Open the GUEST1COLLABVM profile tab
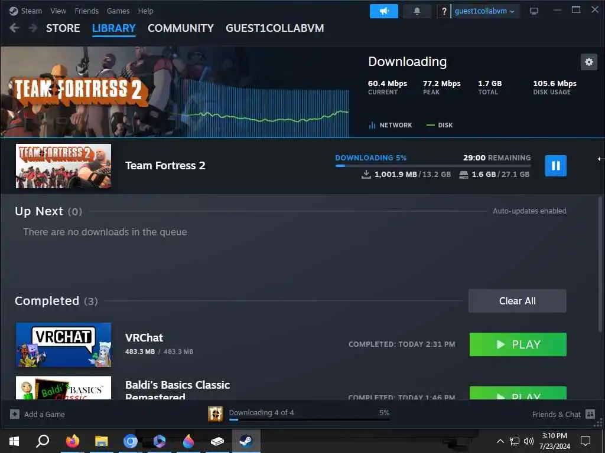The height and width of the screenshot is (453, 605). (275, 28)
